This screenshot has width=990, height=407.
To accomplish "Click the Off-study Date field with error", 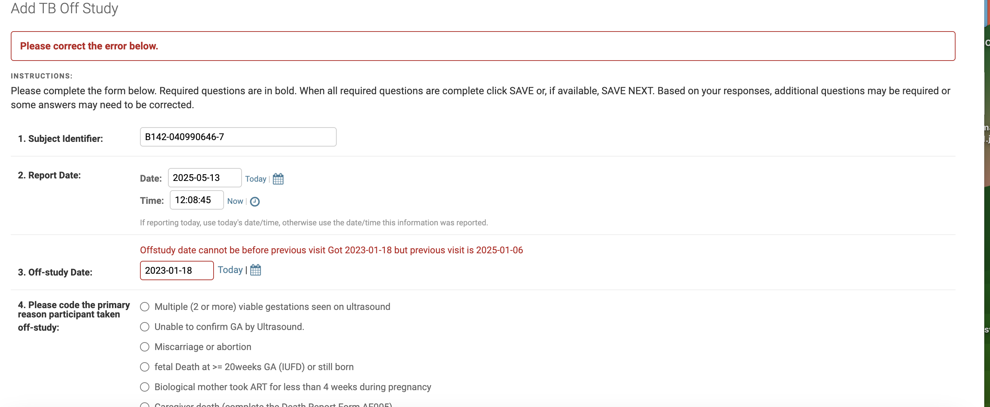I will coord(176,270).
